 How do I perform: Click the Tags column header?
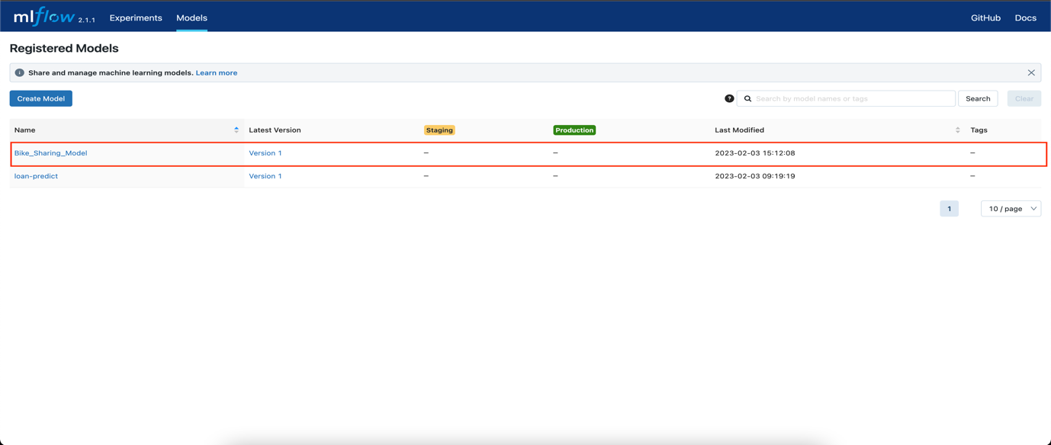coord(979,130)
